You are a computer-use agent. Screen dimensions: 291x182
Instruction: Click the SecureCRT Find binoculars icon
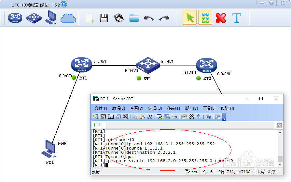point(150,117)
